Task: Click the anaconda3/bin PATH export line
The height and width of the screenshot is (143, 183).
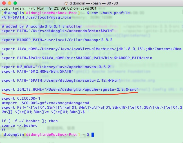Action: point(57,31)
